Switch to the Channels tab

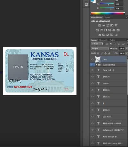click(103, 40)
